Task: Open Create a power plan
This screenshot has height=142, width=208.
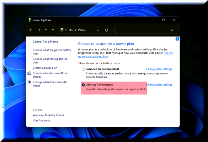Action: 45,68
